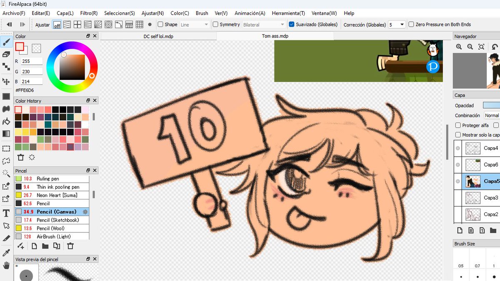500x281 pixels.
Task: Add new layer in Capa panel
Action: coord(460,230)
